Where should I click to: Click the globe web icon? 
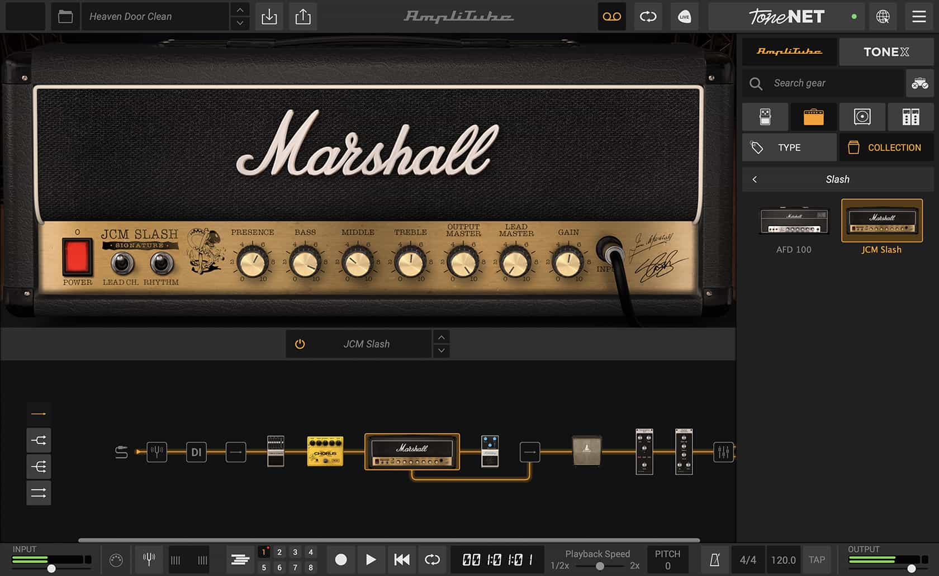(883, 17)
